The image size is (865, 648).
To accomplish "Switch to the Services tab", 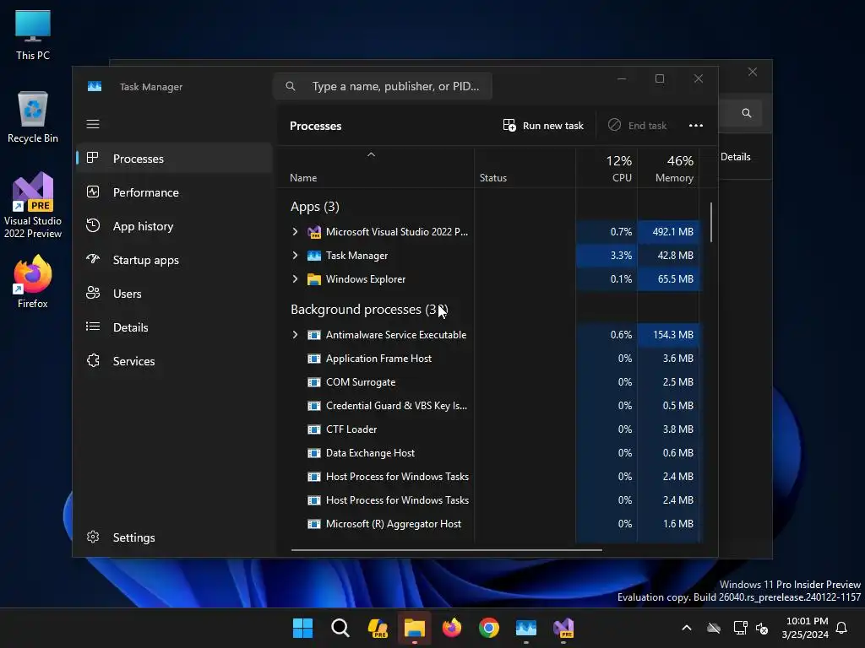I will click(174, 361).
